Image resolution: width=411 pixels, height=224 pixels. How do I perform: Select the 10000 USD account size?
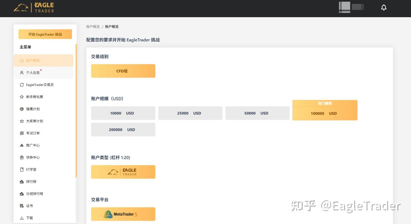(123, 113)
